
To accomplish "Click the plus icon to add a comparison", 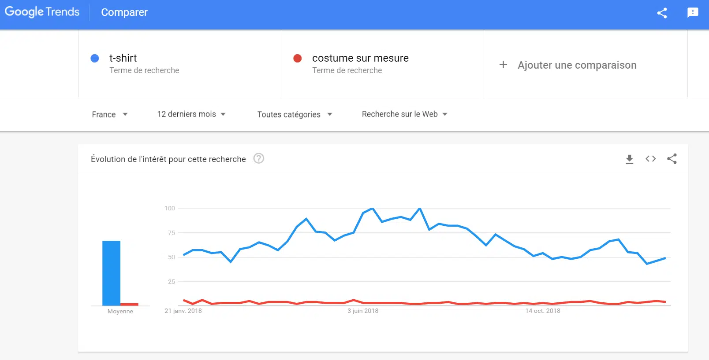I will tap(503, 65).
